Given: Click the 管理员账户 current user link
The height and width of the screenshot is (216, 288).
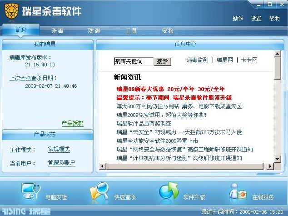Looking at the screenshot, I should pyautogui.click(x=61, y=163).
